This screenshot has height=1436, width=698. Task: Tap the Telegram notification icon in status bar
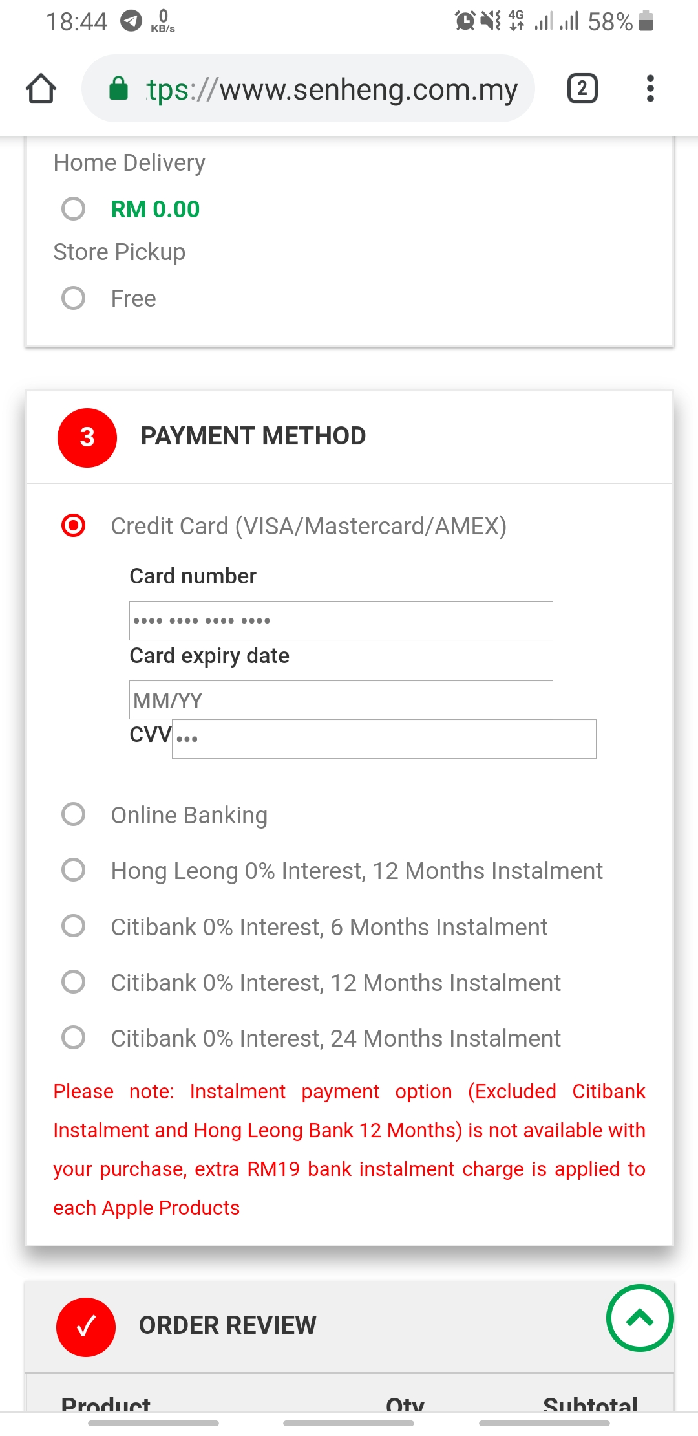pyautogui.click(x=131, y=21)
